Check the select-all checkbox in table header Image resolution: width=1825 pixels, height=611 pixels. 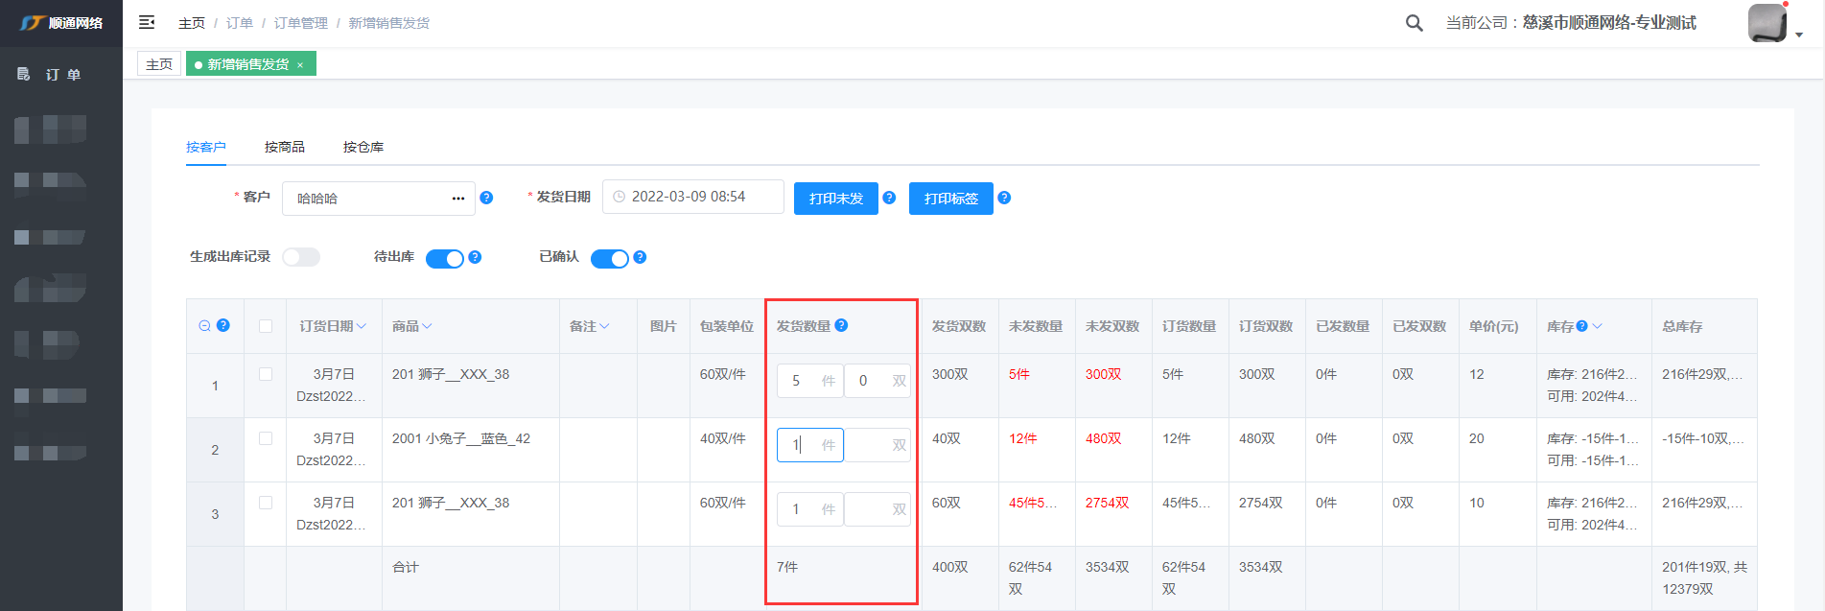pyautogui.click(x=266, y=326)
